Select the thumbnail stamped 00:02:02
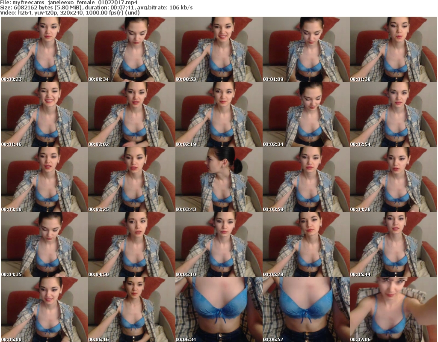 click(x=132, y=114)
